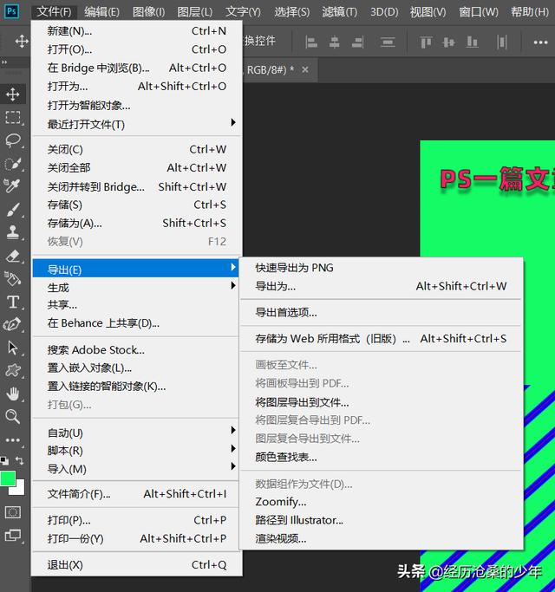Click the Photoshop Ps logo icon

click(11, 11)
